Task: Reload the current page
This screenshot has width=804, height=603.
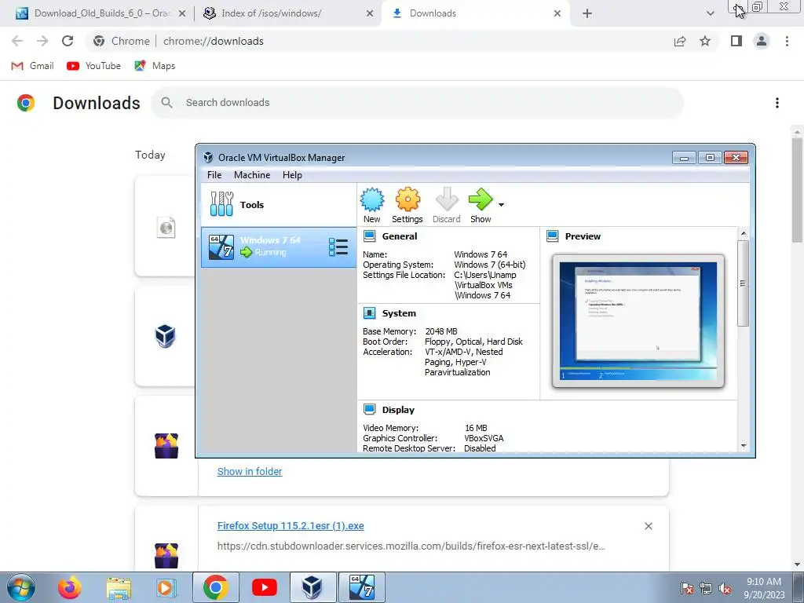Action: [68, 41]
